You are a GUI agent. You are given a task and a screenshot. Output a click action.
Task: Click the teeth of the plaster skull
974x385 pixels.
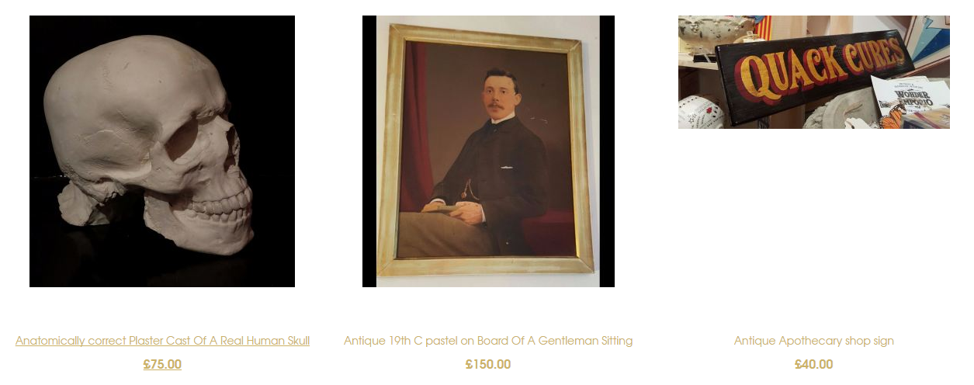click(x=222, y=206)
